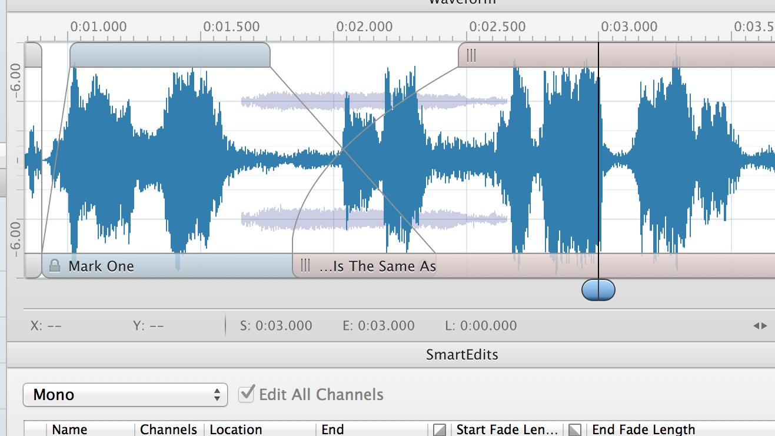Click the End column header

[x=332, y=430]
